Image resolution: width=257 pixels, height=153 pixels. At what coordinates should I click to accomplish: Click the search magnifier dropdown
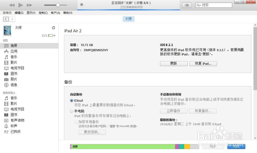pyautogui.click(x=199, y=5)
